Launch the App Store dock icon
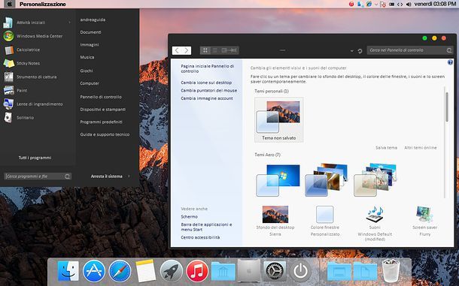This screenshot has height=286, width=459. click(x=94, y=271)
